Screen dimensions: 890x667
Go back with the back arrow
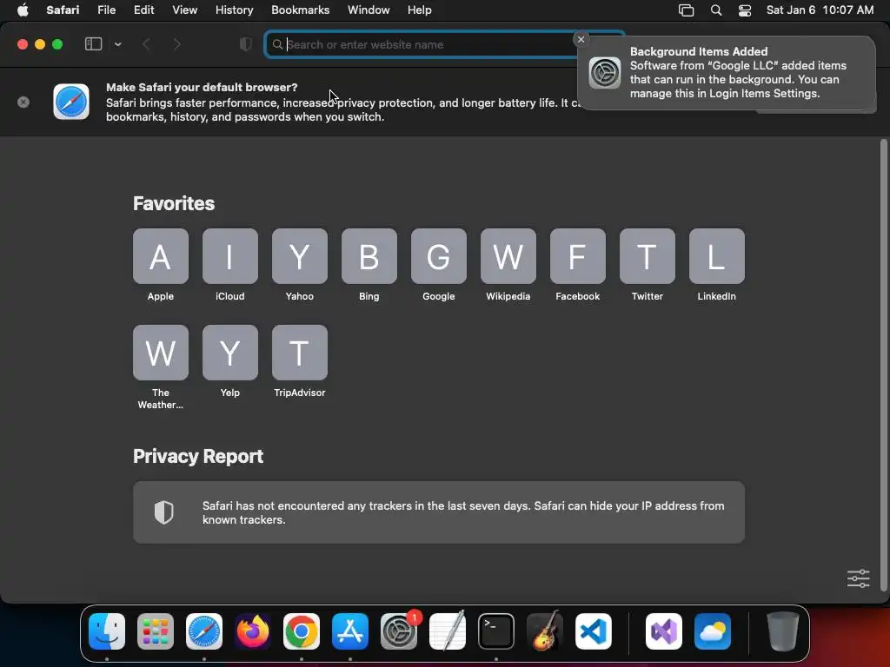click(146, 44)
